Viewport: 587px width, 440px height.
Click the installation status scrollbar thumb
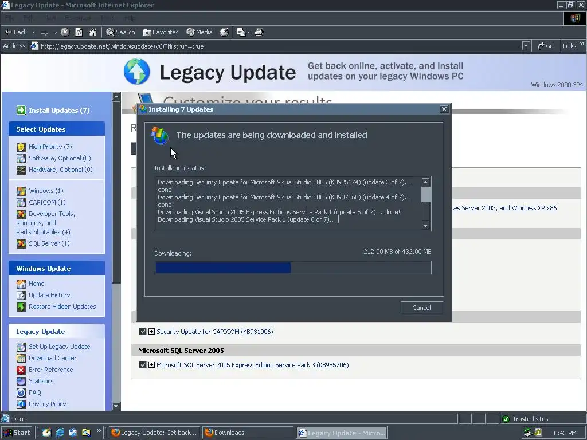426,195
